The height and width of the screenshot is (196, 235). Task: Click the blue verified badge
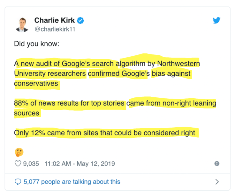(81, 21)
